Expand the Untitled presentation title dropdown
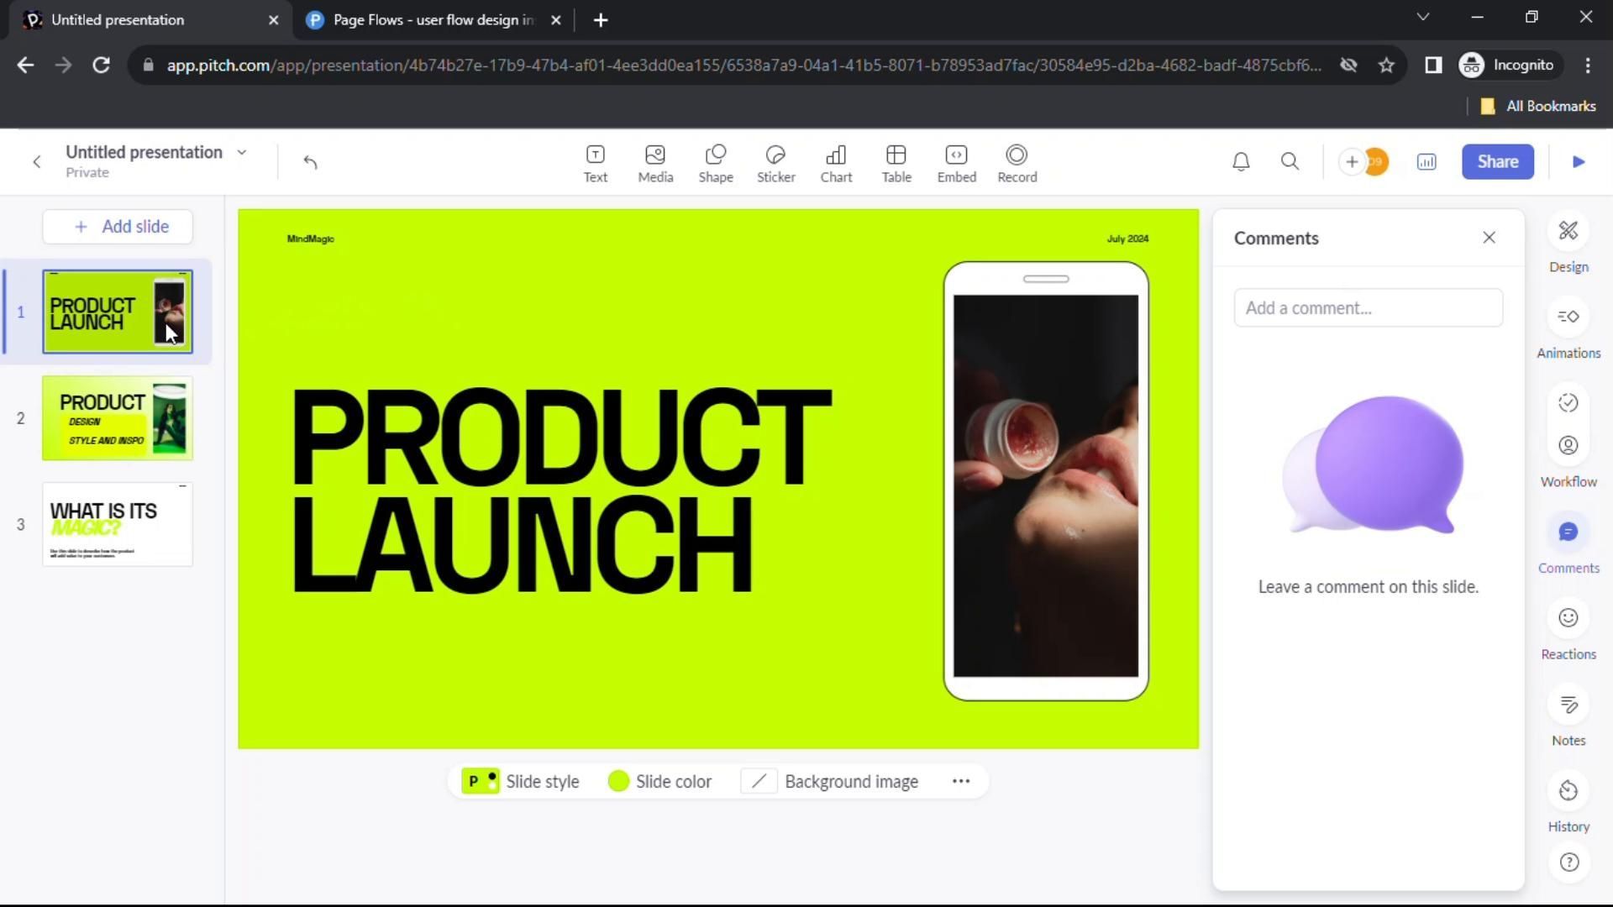The image size is (1613, 907). [x=242, y=152]
